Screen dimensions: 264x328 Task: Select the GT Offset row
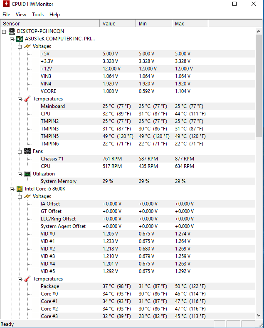pyautogui.click(x=148, y=211)
